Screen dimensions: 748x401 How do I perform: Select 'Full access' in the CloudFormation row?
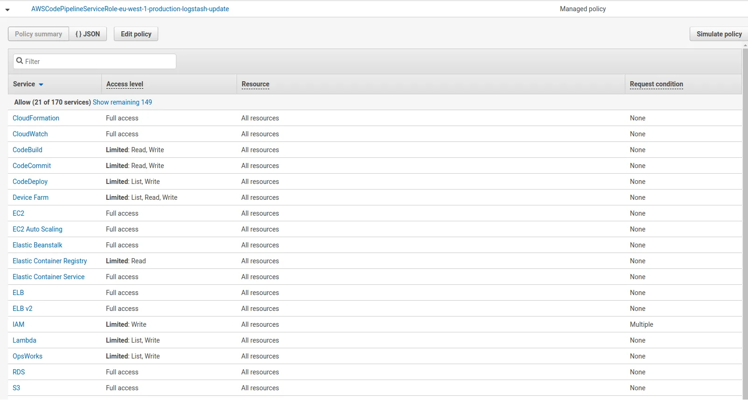[122, 118]
